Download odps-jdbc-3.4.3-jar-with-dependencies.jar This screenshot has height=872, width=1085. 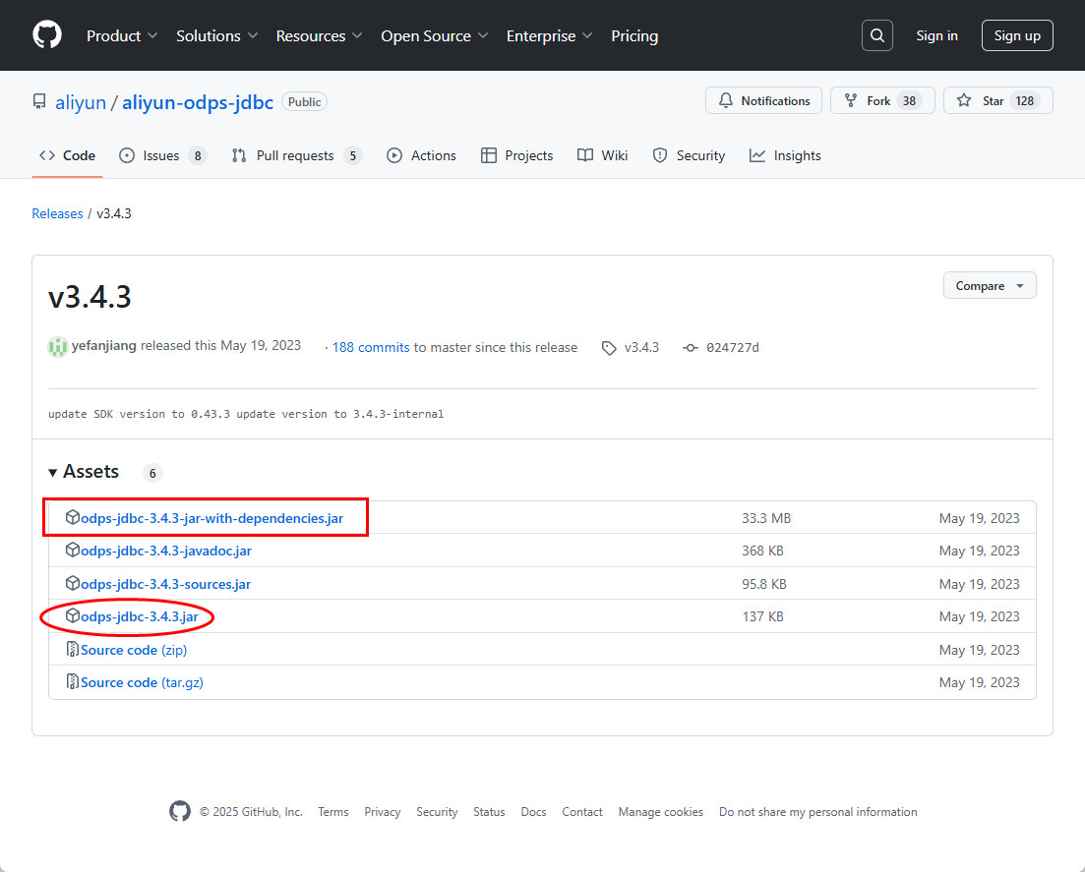click(211, 518)
